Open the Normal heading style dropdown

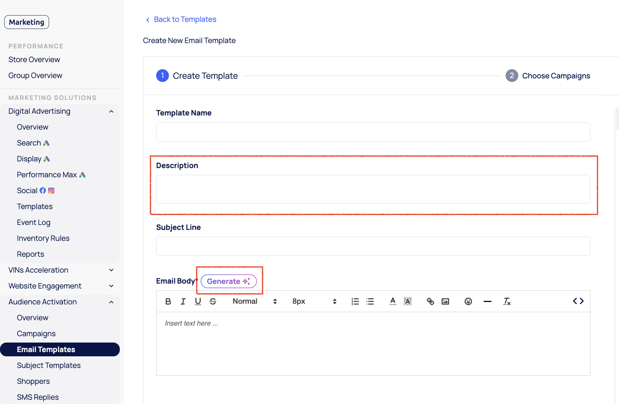point(254,301)
